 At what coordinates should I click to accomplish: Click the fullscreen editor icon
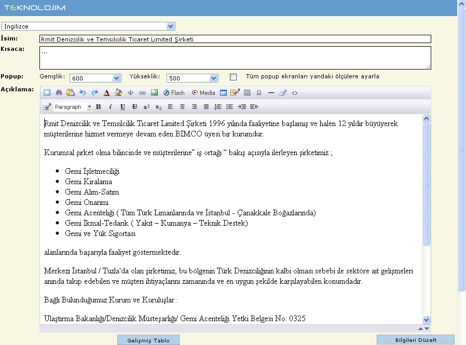(47, 93)
